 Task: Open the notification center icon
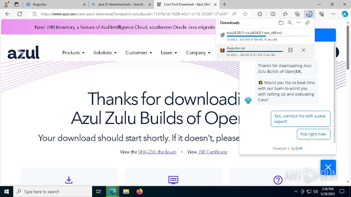tap(342, 192)
